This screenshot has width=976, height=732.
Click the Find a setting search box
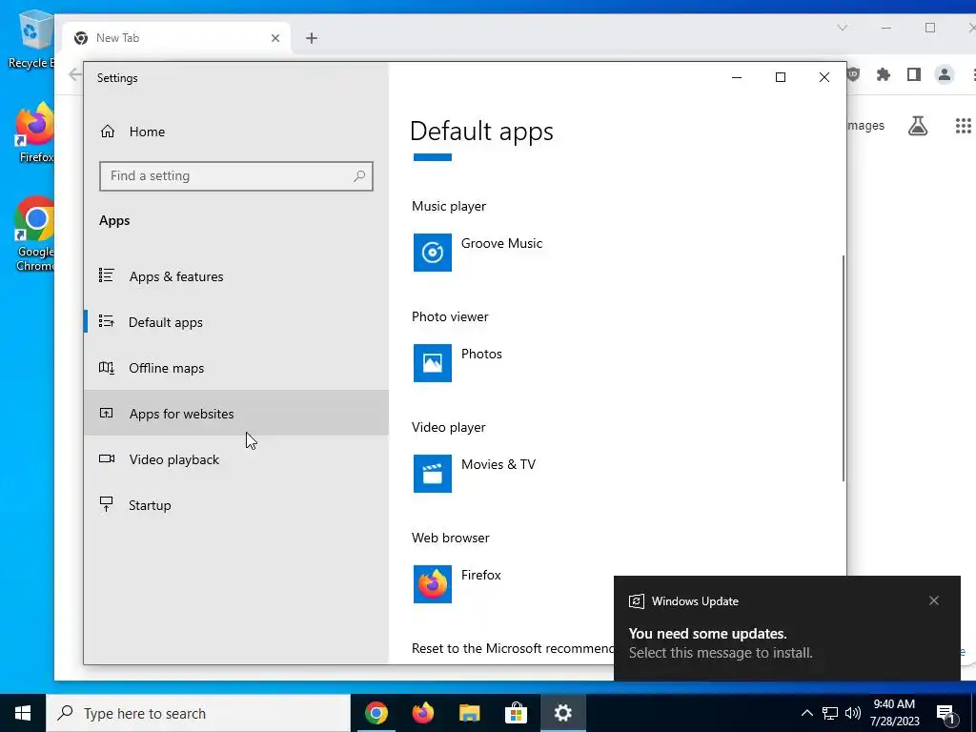point(236,176)
